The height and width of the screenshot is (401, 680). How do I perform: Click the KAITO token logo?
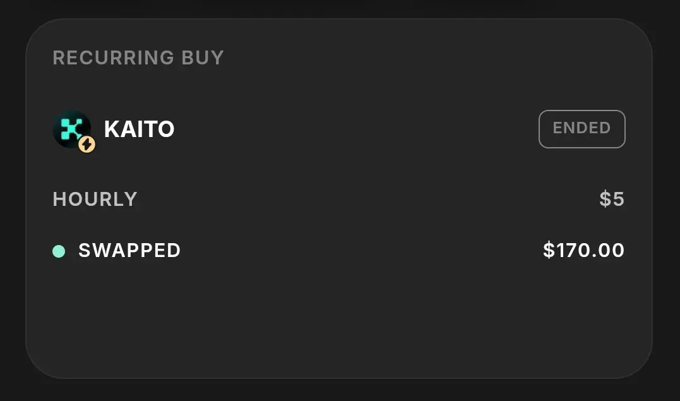(71, 129)
